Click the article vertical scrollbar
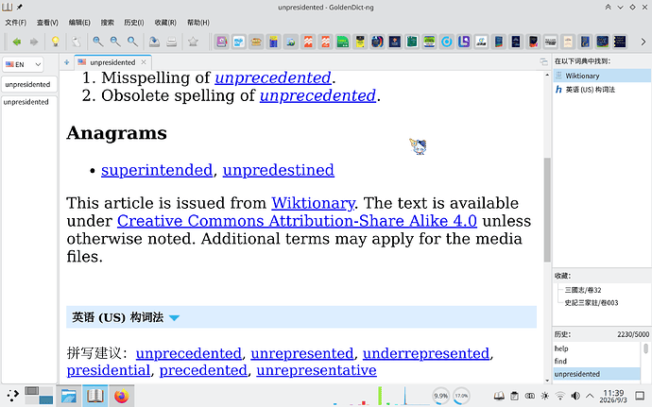 point(547,210)
